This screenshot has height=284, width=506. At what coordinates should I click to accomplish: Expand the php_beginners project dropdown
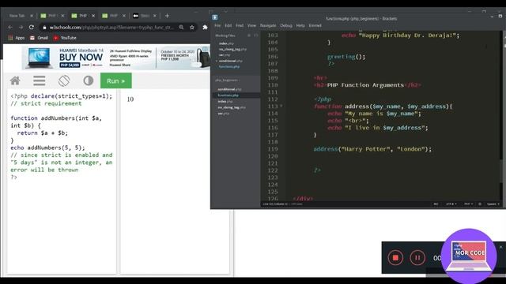point(228,80)
